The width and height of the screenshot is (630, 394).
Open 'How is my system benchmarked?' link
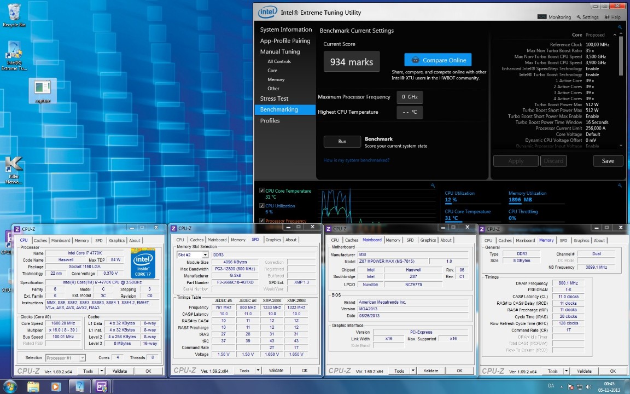(357, 160)
